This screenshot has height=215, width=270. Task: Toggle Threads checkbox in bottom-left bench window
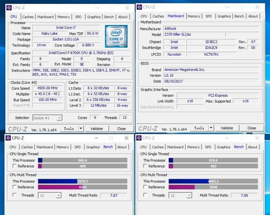pyautogui.click(x=15, y=195)
